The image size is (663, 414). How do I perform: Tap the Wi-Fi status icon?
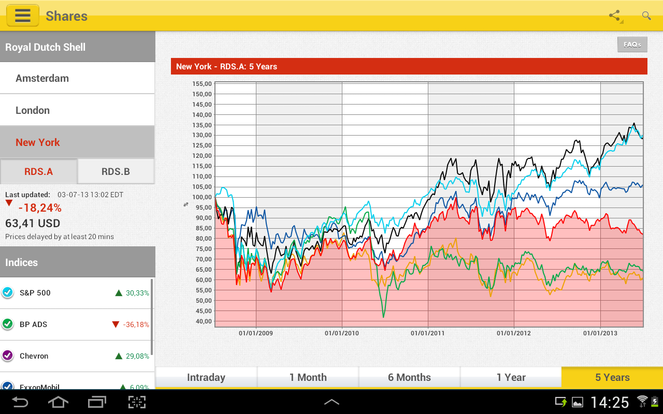642,401
